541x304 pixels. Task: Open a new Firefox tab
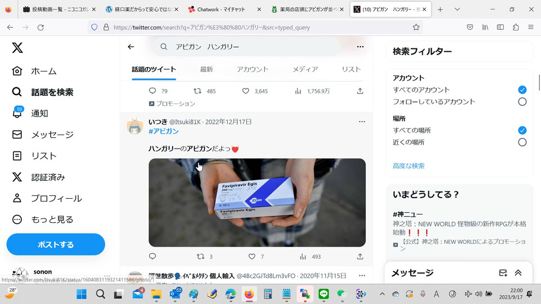440,10
